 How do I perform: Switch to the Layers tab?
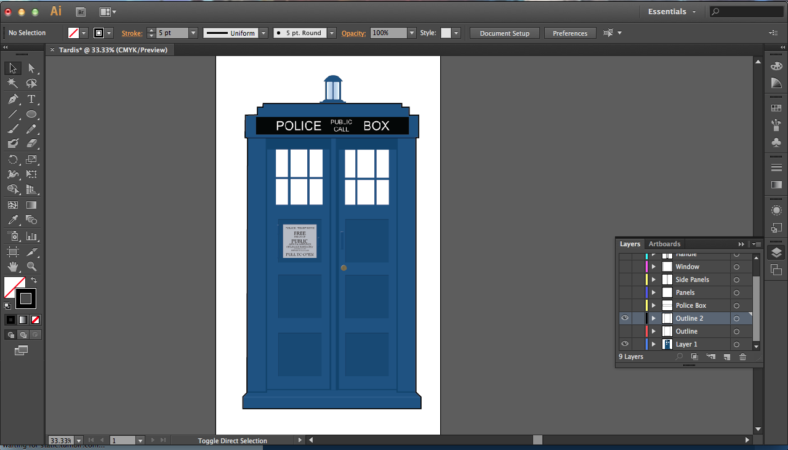click(x=630, y=244)
